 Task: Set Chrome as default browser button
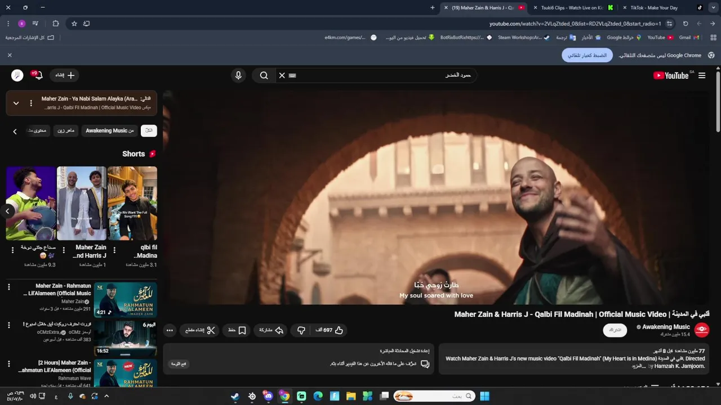pos(587,55)
